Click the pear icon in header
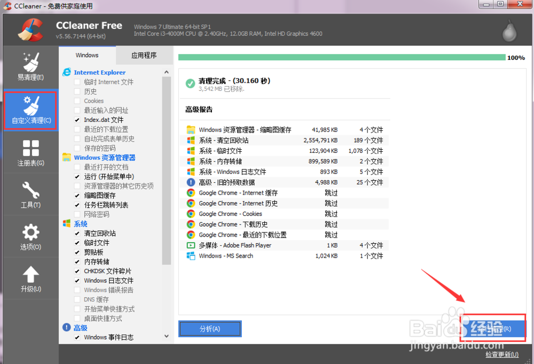 [x=509, y=30]
